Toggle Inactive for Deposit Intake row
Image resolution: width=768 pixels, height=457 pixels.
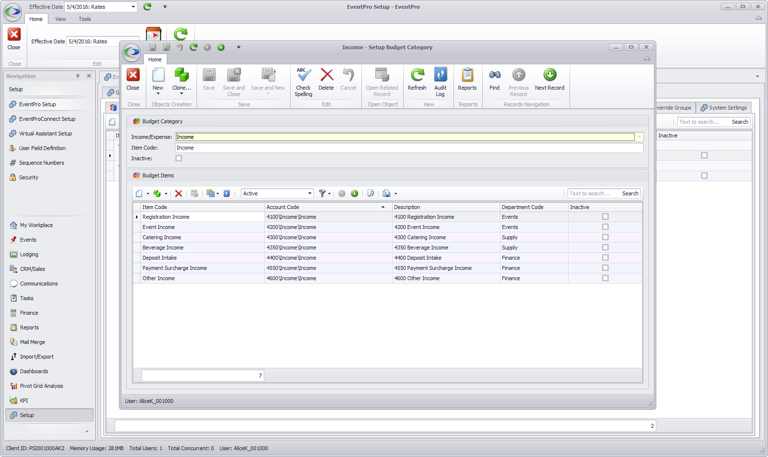[x=605, y=258]
